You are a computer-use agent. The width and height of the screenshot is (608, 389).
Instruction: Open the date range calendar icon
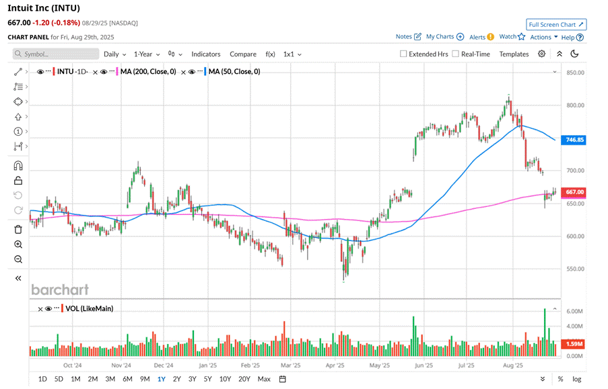pos(283,379)
